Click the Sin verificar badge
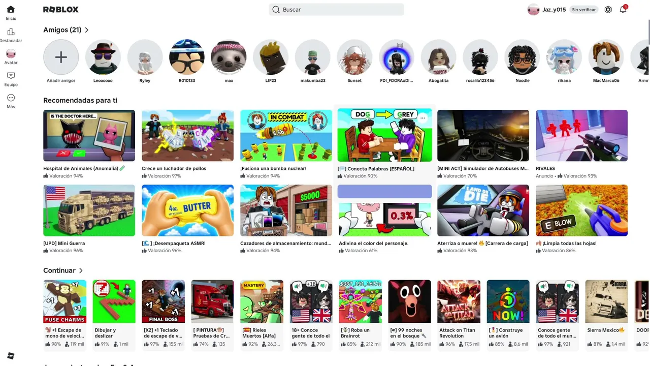 click(584, 10)
